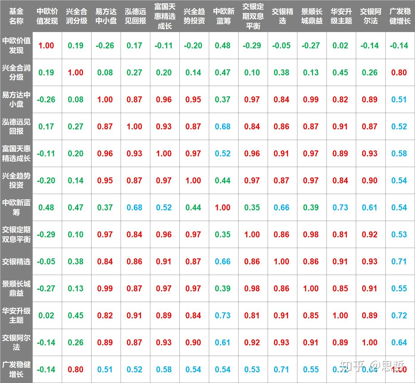Select 0.90 in the 兴全趋势投资 row
The height and width of the screenshot is (383, 415).
coord(370,181)
